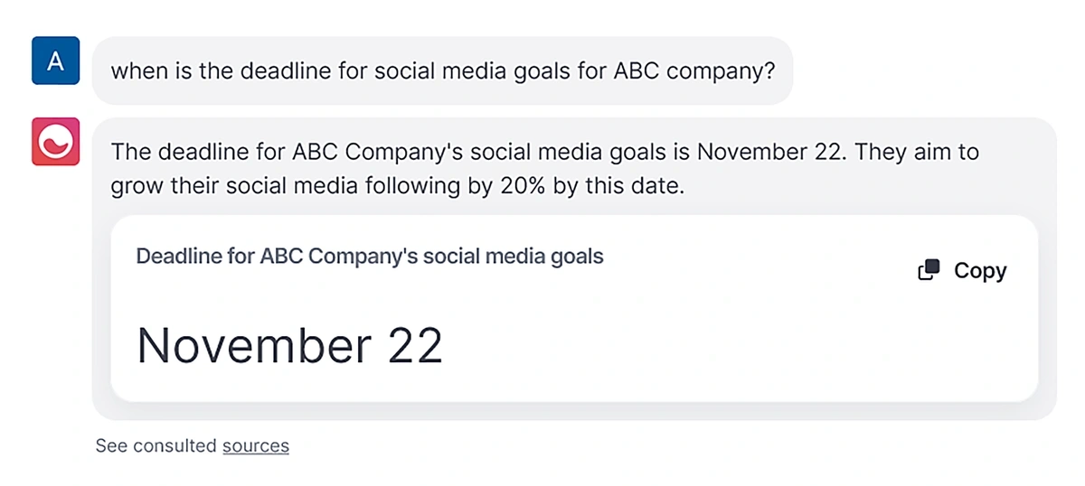Click the word 'deadline' in the user question
Image resolution: width=1085 pixels, height=486 pixels.
coord(281,70)
